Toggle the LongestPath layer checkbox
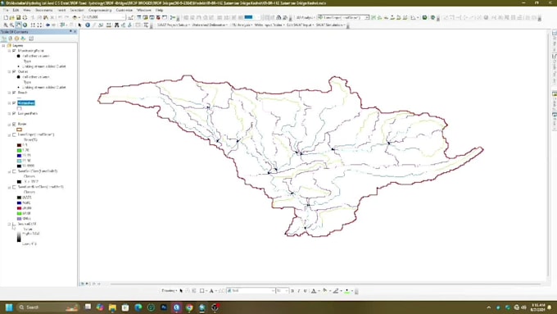Viewport: 557px width, 314px height. 14,113
